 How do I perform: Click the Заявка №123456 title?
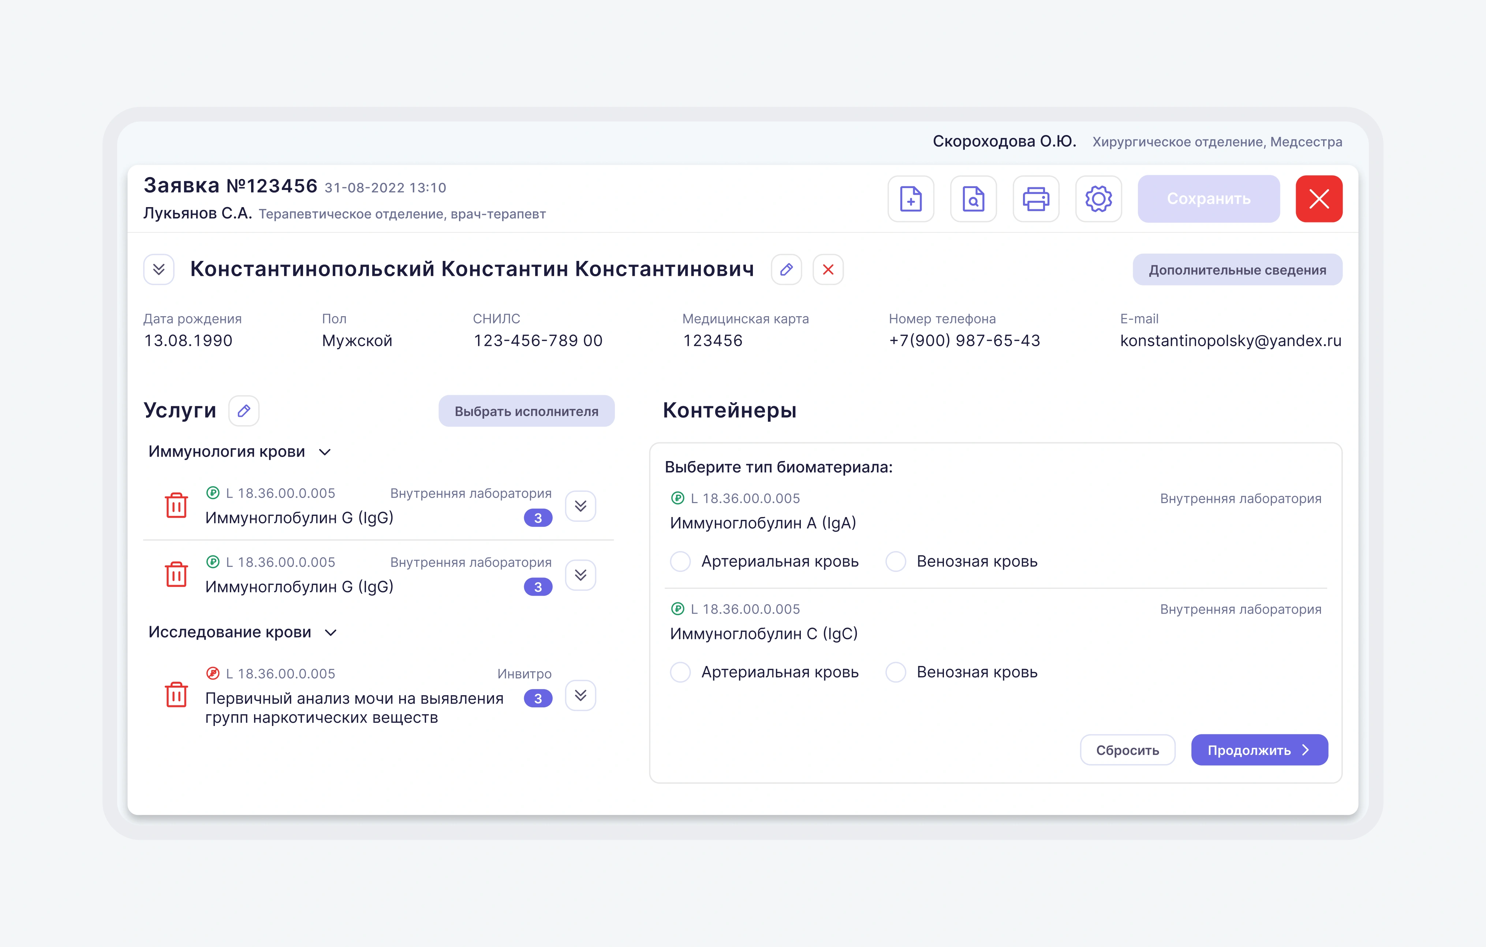230,185
